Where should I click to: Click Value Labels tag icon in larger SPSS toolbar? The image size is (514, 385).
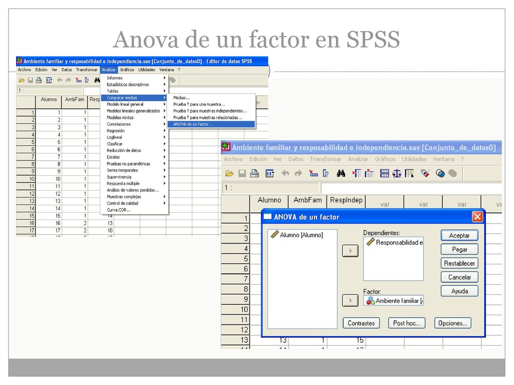click(x=425, y=173)
